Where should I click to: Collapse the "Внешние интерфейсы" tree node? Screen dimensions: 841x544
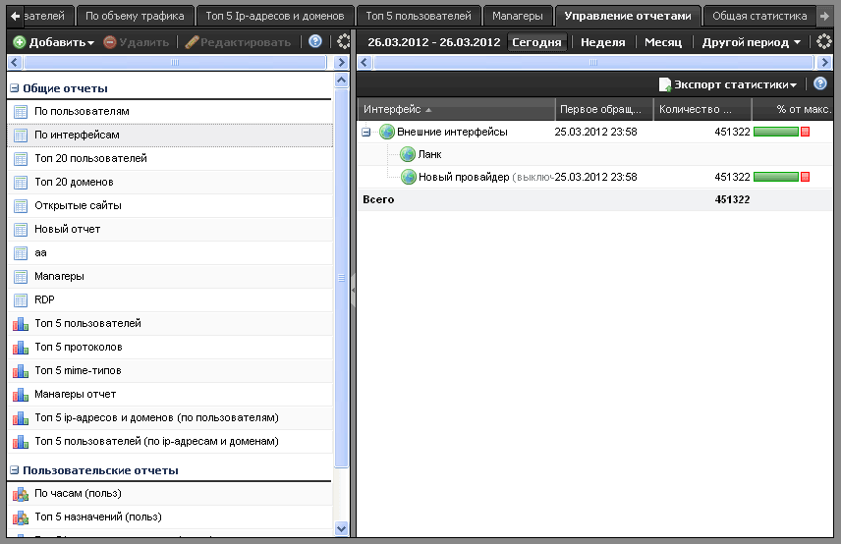click(366, 132)
